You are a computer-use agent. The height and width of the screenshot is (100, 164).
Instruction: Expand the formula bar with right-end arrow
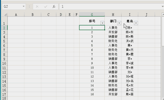(162, 6)
